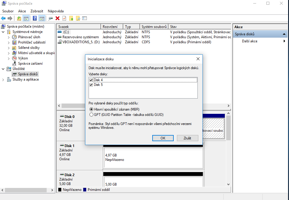Viewport: 289px width, 200px height.
Task: Uncheck the Disk 5 checkbox
Action: tap(91, 85)
